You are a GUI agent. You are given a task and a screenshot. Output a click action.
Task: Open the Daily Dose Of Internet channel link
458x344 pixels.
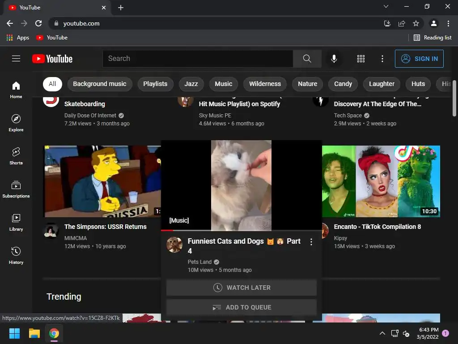[x=90, y=116]
